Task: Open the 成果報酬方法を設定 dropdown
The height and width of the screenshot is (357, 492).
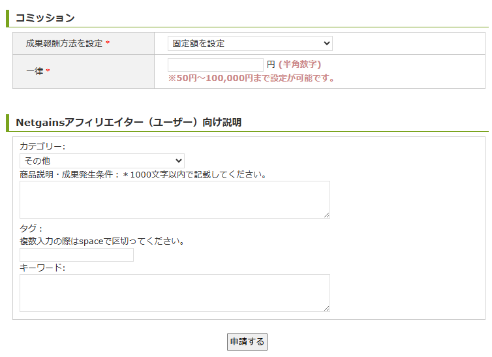Action: 250,44
